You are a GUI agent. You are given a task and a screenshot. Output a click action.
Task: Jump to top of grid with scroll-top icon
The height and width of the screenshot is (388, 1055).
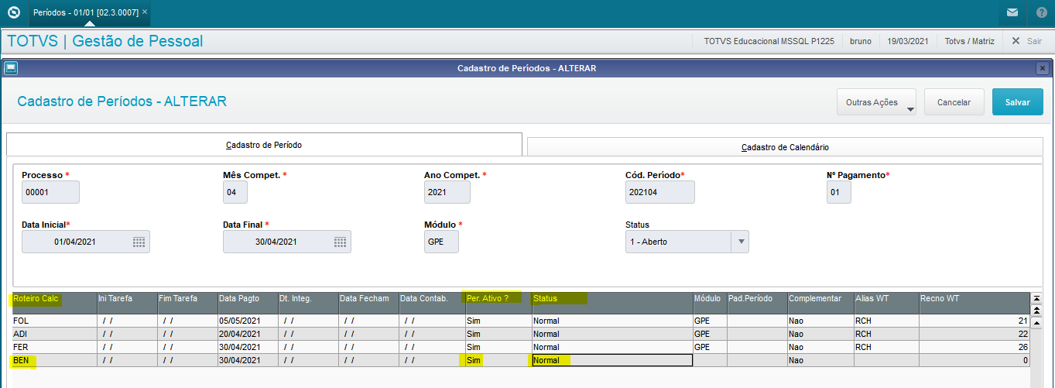(x=1036, y=297)
